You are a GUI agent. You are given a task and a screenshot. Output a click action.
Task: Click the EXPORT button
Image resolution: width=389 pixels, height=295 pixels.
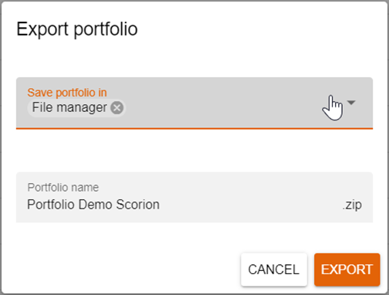tap(347, 270)
